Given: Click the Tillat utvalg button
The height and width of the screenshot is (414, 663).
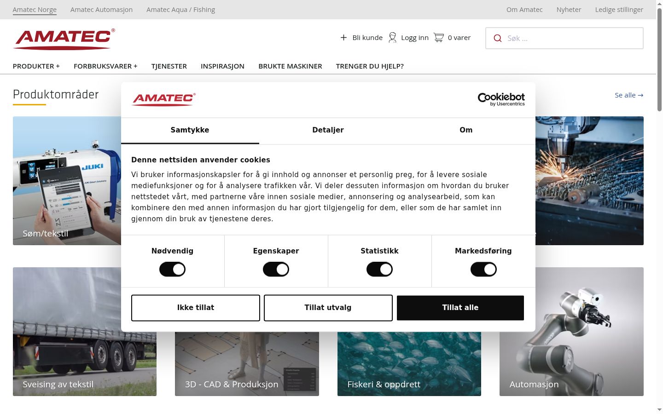Looking at the screenshot, I should (x=328, y=308).
